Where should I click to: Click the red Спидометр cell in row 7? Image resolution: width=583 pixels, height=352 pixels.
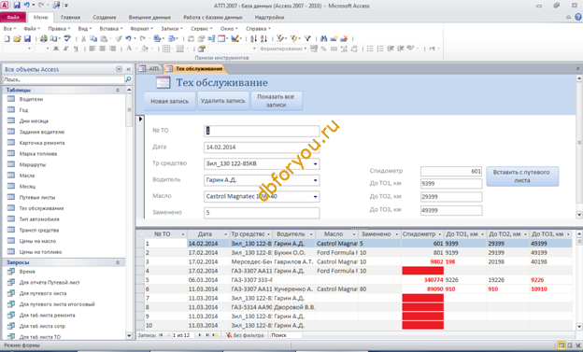[x=422, y=298]
